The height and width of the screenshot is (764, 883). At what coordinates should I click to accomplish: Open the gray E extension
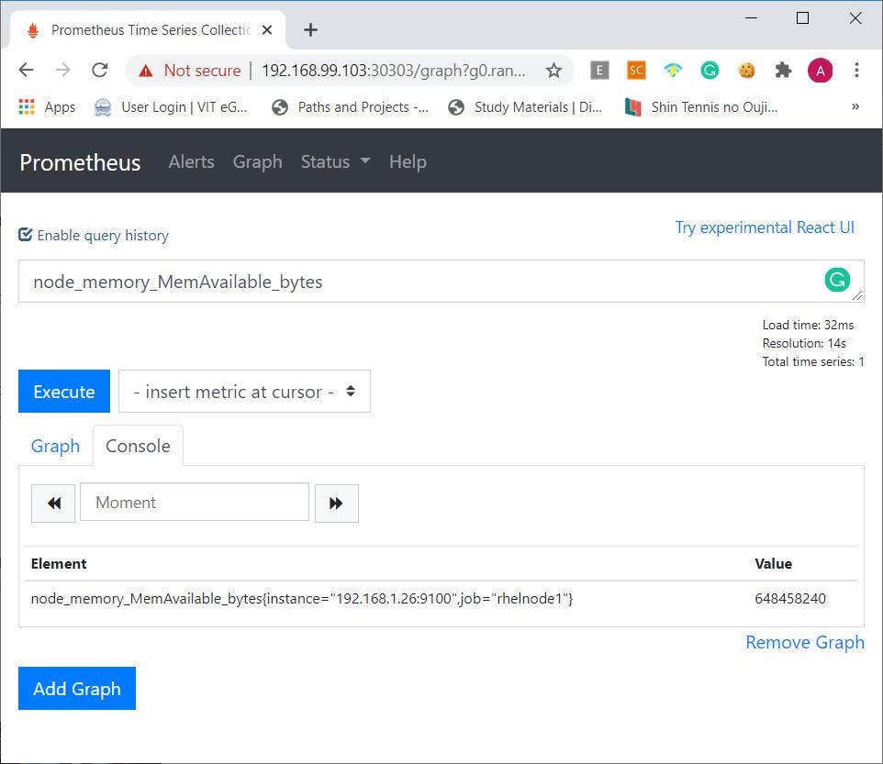point(599,71)
